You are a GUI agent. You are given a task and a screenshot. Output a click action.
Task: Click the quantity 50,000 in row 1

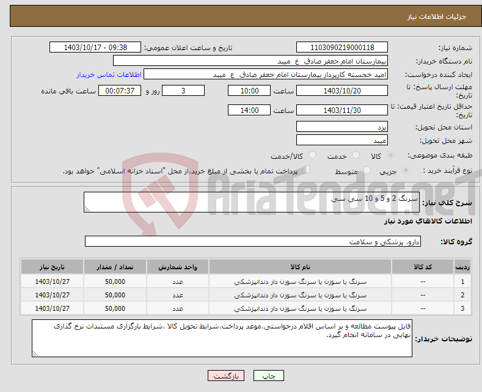(x=115, y=281)
